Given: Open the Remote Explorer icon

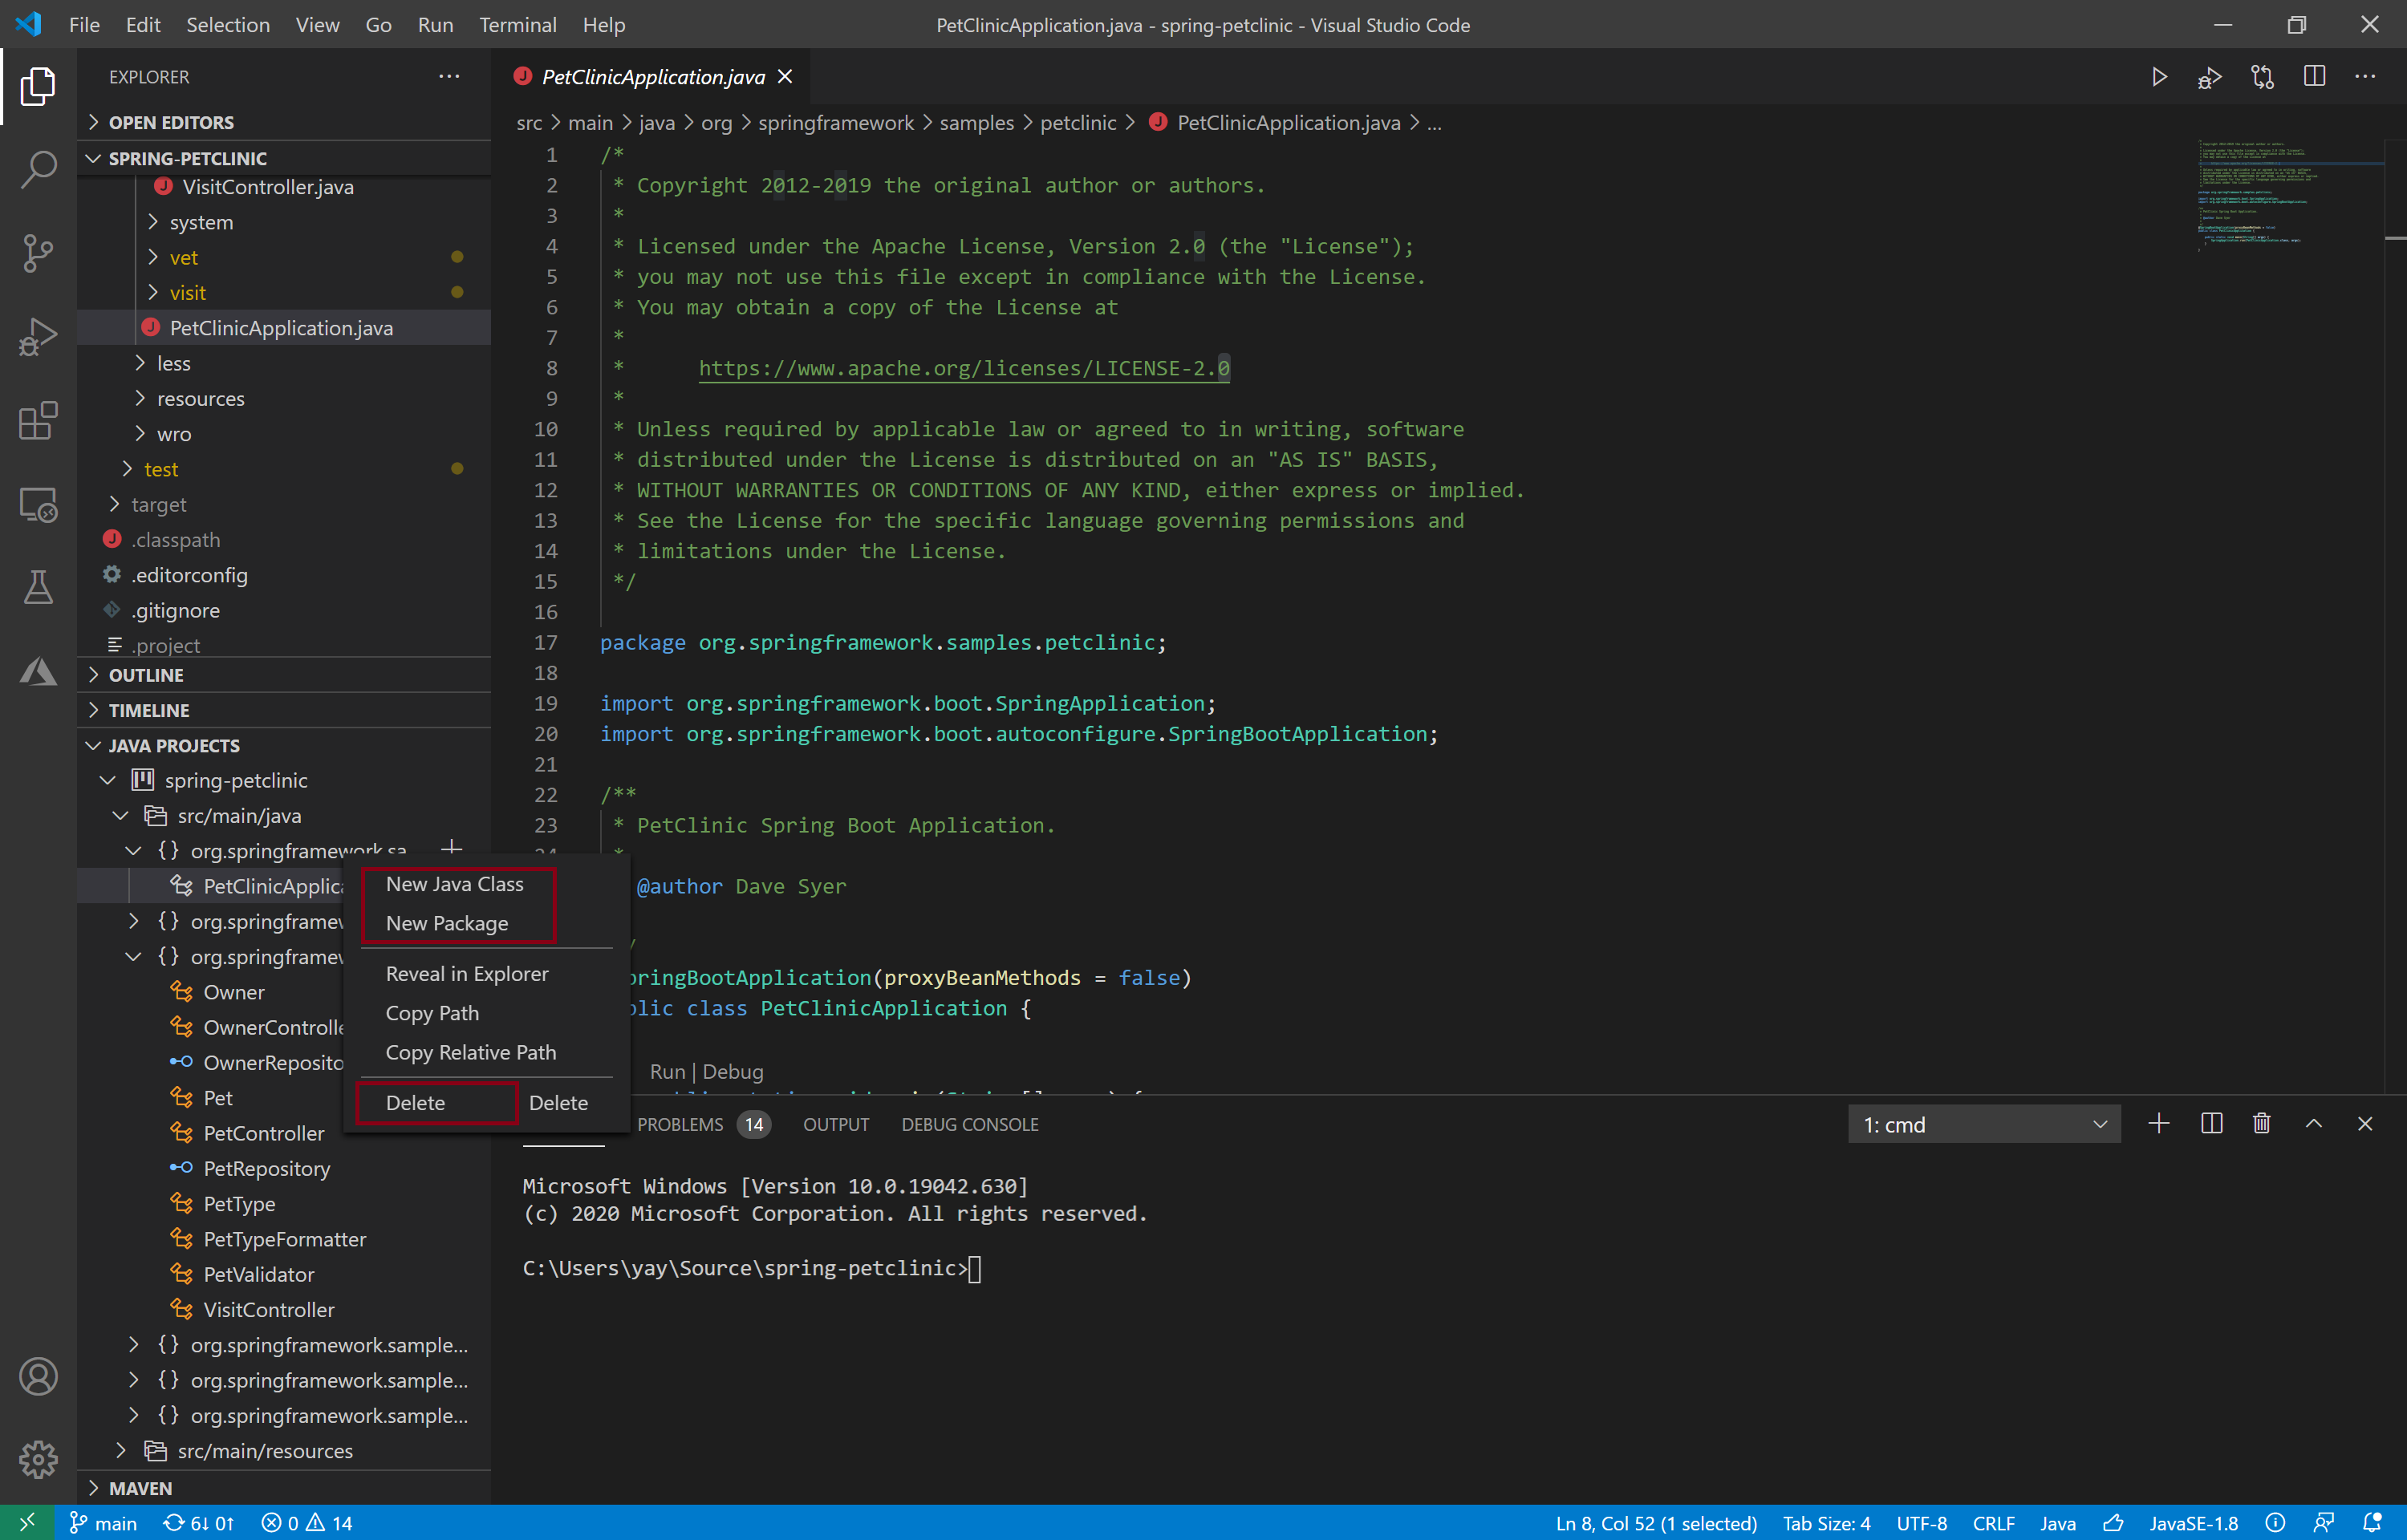Looking at the screenshot, I should click(x=38, y=504).
